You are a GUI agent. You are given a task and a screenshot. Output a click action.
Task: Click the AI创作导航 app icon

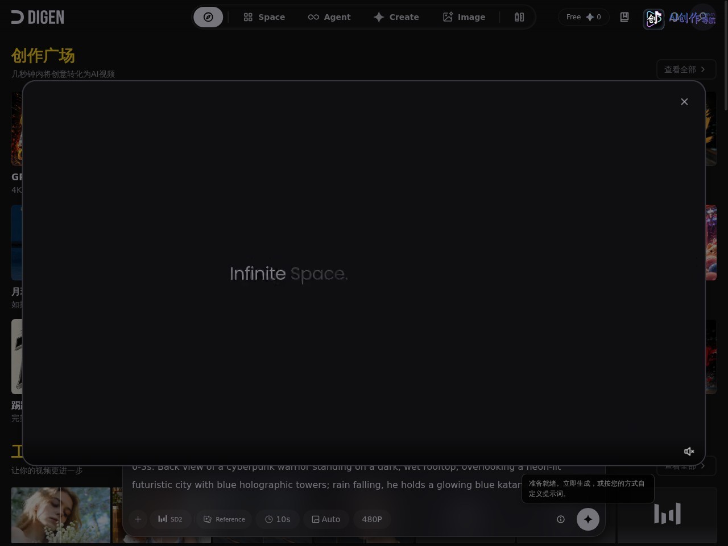(653, 18)
